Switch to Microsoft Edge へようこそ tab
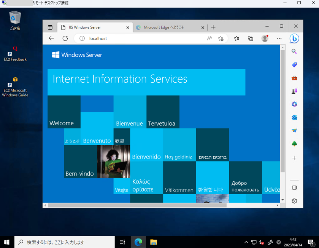The height and width of the screenshot is (248, 319). tap(170, 27)
